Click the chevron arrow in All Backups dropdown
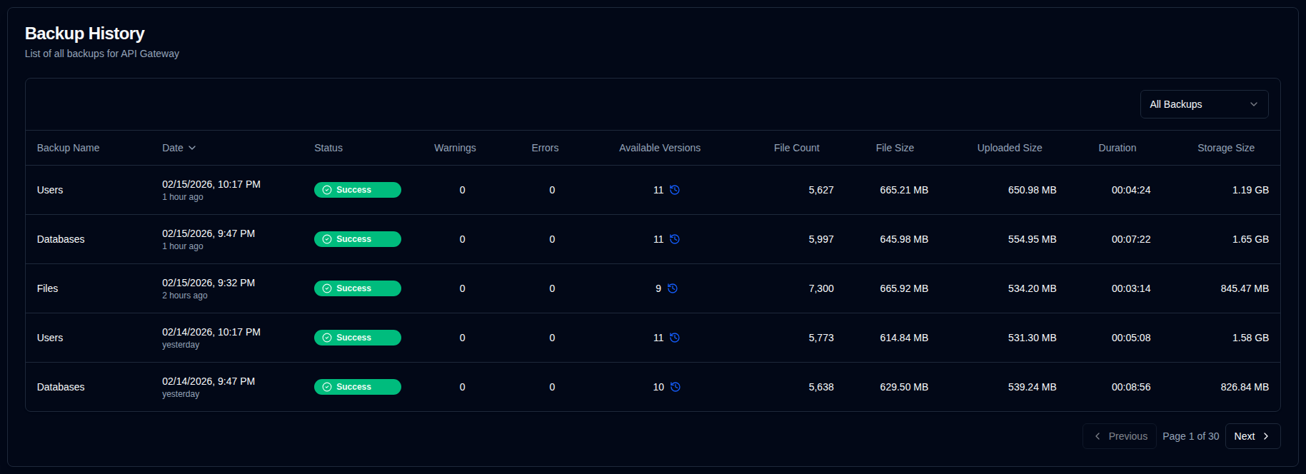1306x474 pixels. (x=1253, y=104)
